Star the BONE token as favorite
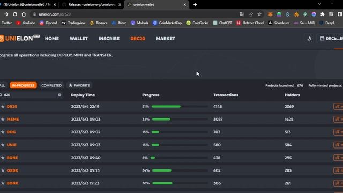The height and width of the screenshot is (193, 343). pyautogui.click(x=3, y=158)
